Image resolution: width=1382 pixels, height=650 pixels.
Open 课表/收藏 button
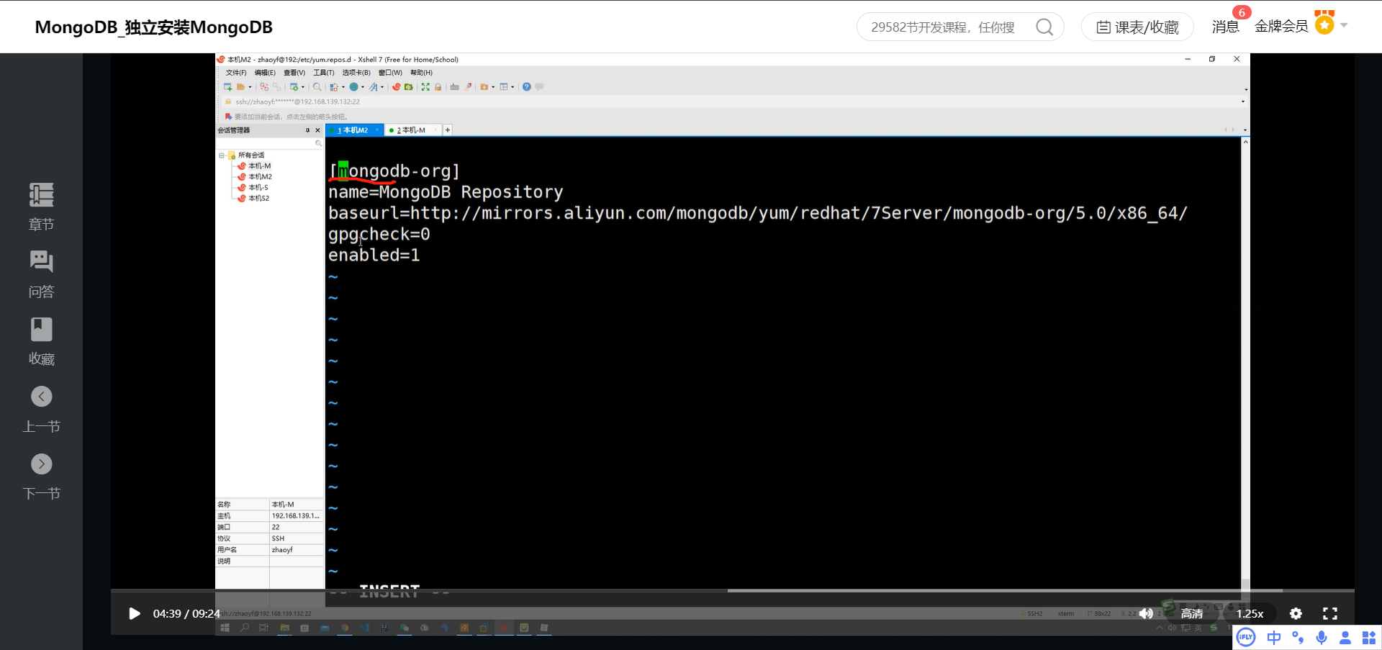point(1137,27)
